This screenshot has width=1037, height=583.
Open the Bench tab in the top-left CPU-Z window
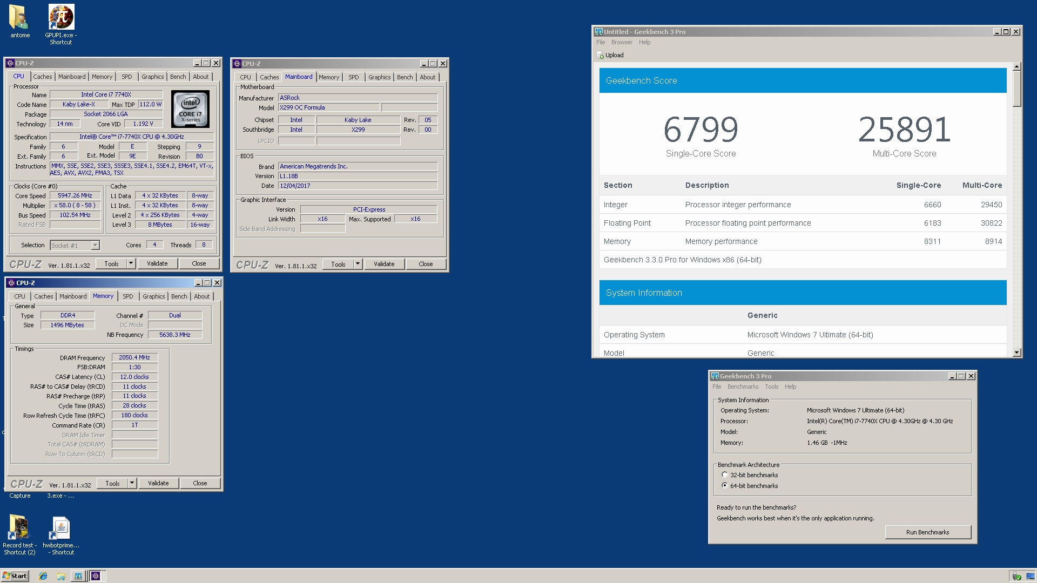[178, 77]
